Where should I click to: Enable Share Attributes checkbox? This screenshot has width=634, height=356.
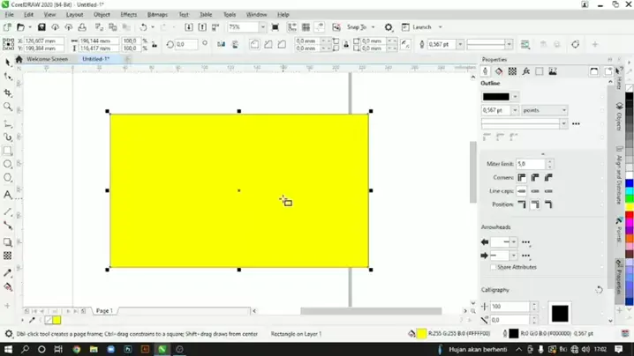(x=493, y=267)
